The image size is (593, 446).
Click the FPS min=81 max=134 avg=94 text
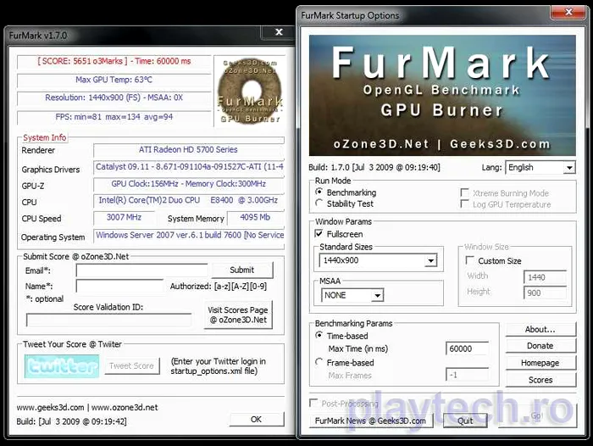[x=114, y=117]
